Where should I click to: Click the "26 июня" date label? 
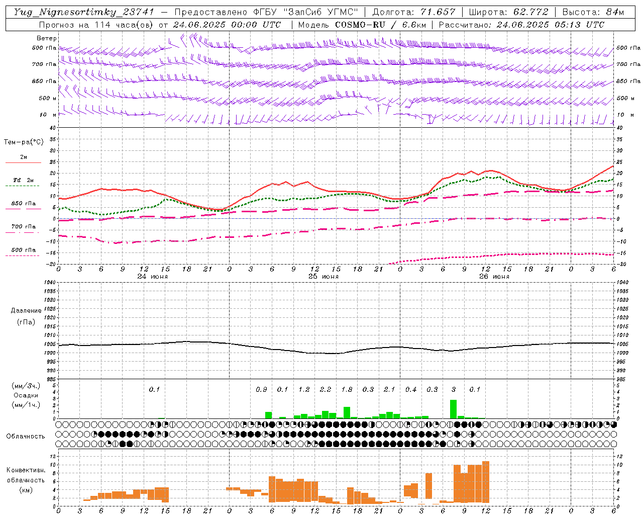(494, 277)
